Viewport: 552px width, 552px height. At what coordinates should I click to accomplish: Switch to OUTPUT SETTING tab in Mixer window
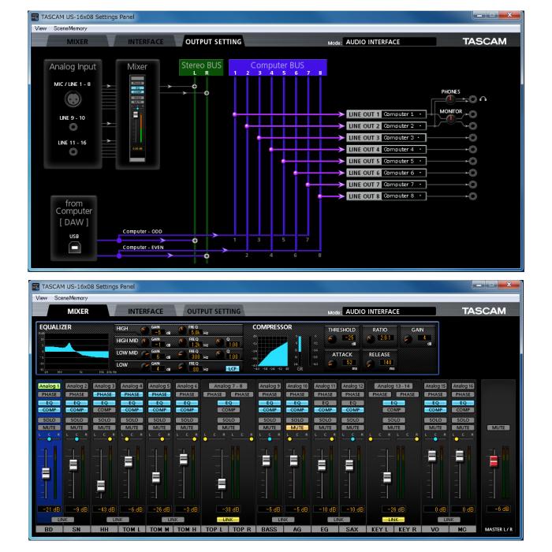(214, 311)
